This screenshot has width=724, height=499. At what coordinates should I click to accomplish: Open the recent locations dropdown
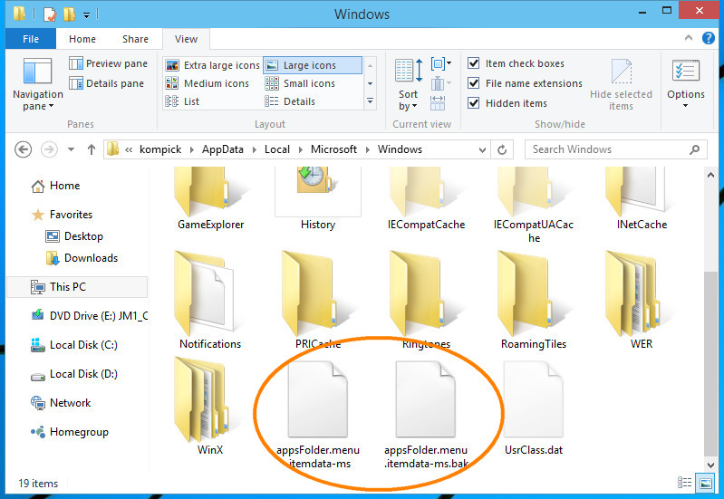point(71,149)
